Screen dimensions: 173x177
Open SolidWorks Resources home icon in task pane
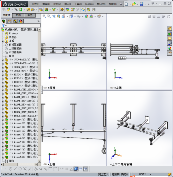tap(170, 28)
